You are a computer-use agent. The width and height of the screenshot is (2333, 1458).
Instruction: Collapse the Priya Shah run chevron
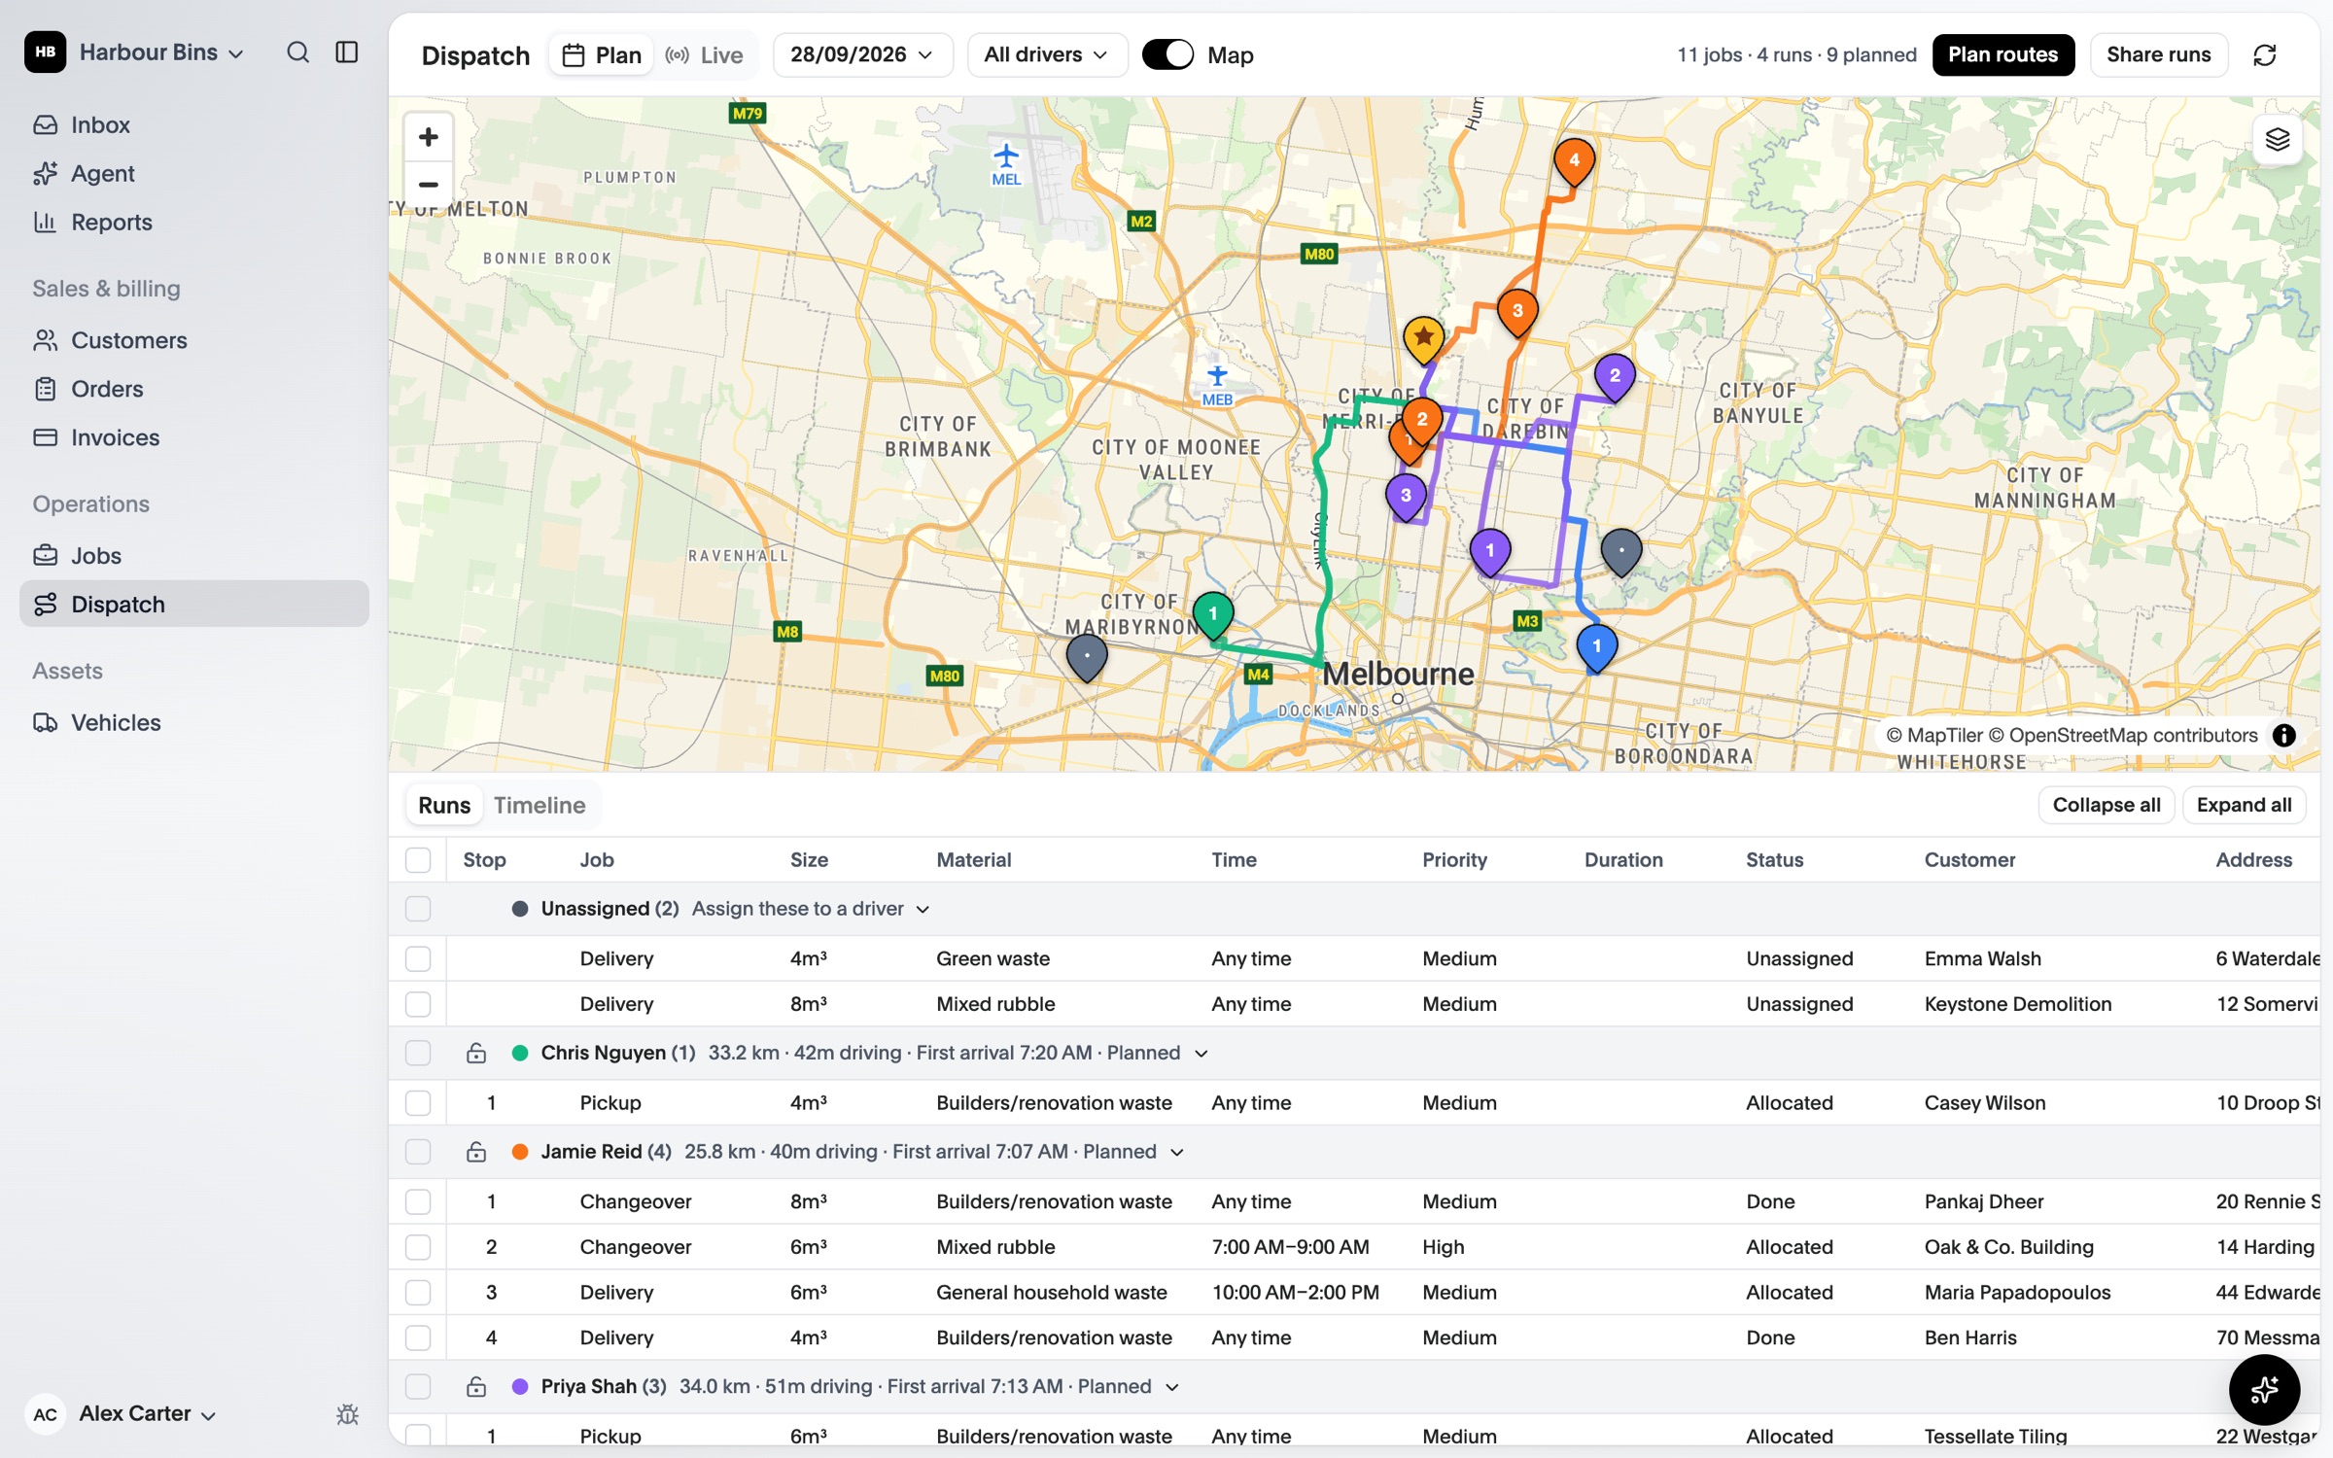click(x=1172, y=1387)
